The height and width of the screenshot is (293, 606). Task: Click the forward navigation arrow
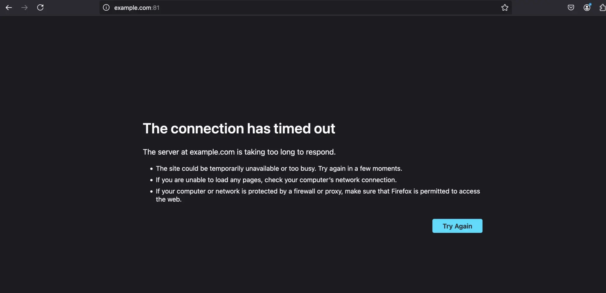point(25,8)
